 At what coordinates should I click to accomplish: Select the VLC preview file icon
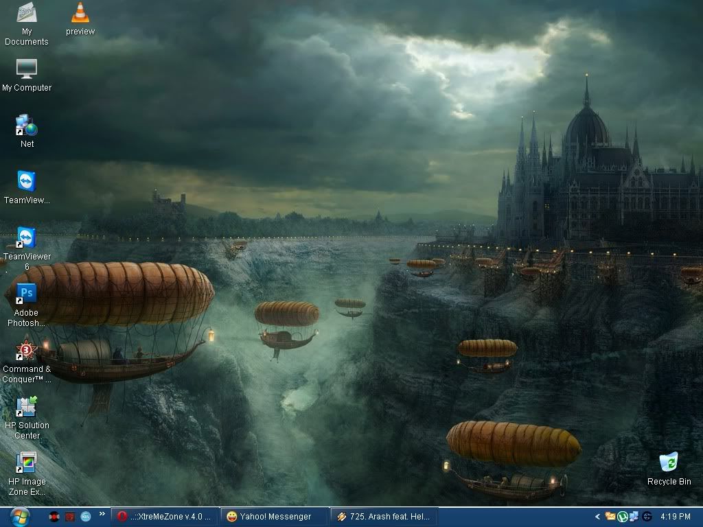pos(80,18)
